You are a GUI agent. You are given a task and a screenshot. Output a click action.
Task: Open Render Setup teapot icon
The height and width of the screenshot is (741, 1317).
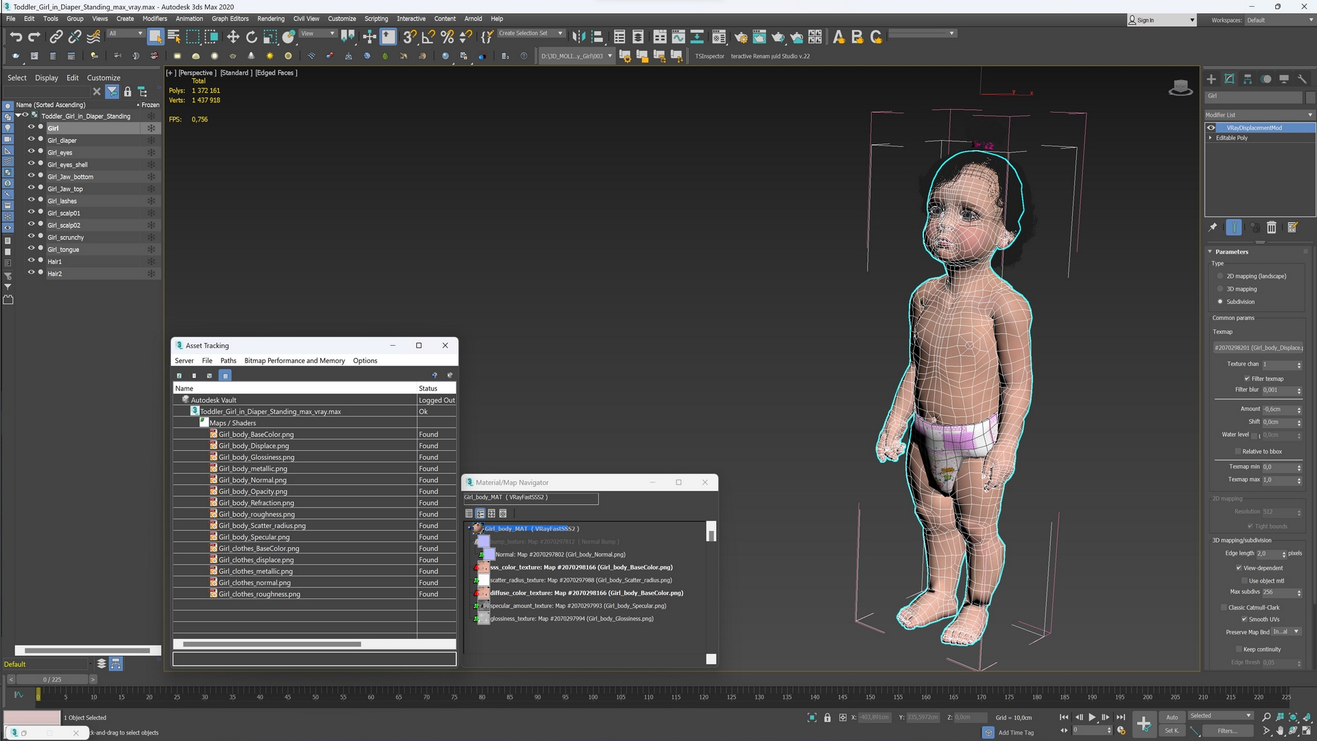click(x=741, y=36)
